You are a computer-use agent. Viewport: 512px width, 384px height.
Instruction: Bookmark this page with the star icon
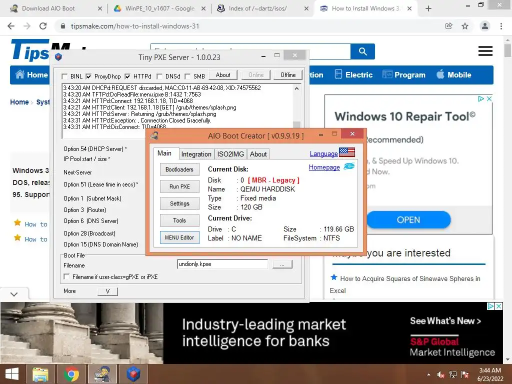coord(465,26)
